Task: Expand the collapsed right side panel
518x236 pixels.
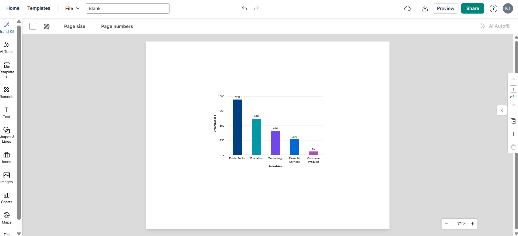Action: click(x=502, y=110)
